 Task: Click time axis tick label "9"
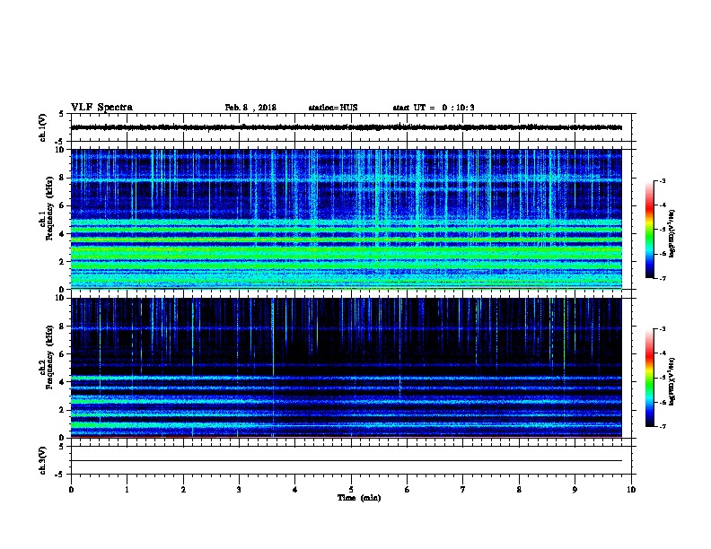pos(575,490)
